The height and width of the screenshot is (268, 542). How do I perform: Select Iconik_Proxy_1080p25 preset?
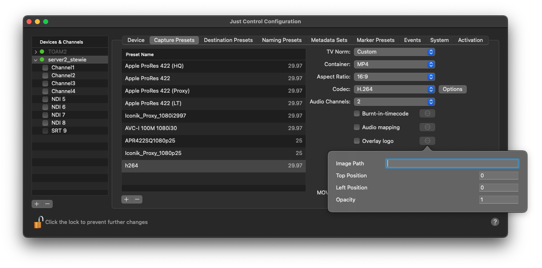coord(213,153)
